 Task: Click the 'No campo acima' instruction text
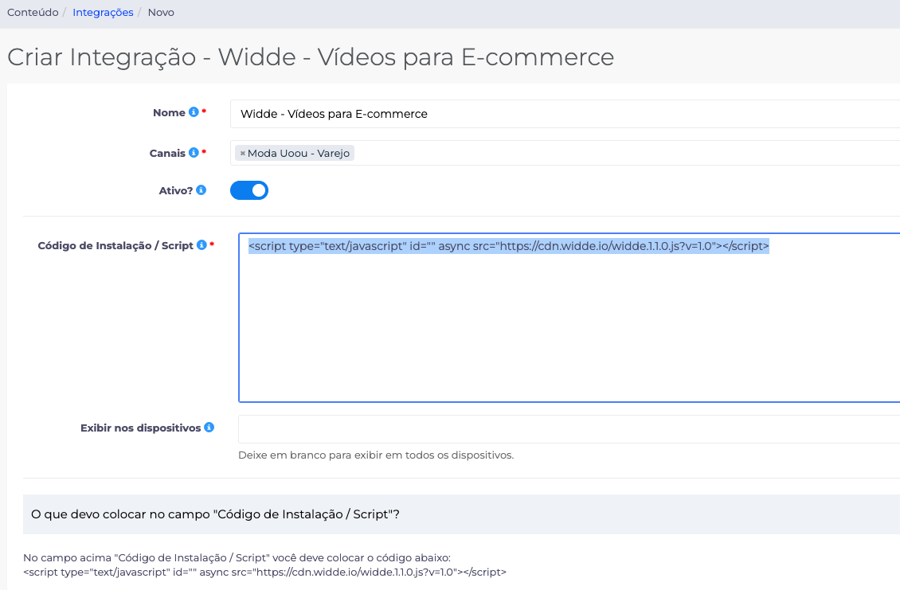click(x=237, y=557)
